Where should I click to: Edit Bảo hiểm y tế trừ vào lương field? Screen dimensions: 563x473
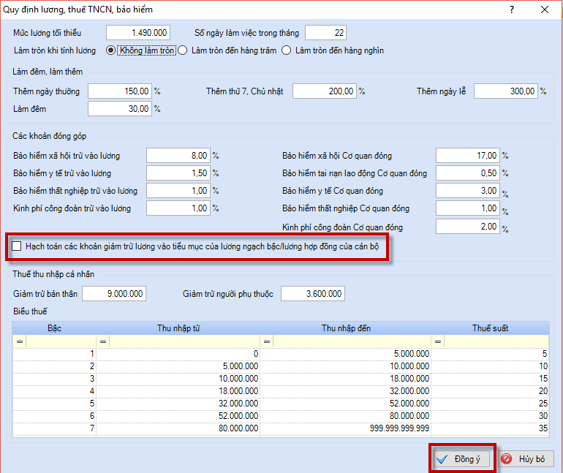(x=178, y=173)
